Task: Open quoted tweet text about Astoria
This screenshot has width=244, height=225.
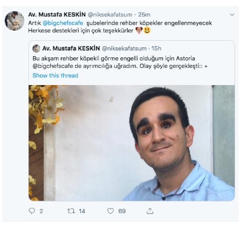Action: tap(120, 62)
